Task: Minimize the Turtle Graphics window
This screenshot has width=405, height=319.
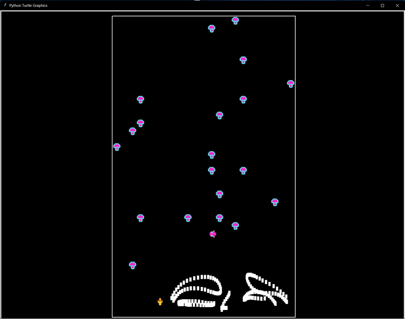Action: pyautogui.click(x=368, y=5)
